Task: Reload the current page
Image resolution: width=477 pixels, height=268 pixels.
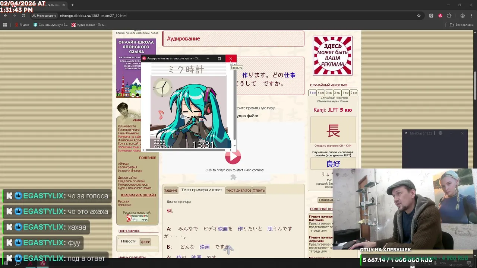Action: click(23, 16)
